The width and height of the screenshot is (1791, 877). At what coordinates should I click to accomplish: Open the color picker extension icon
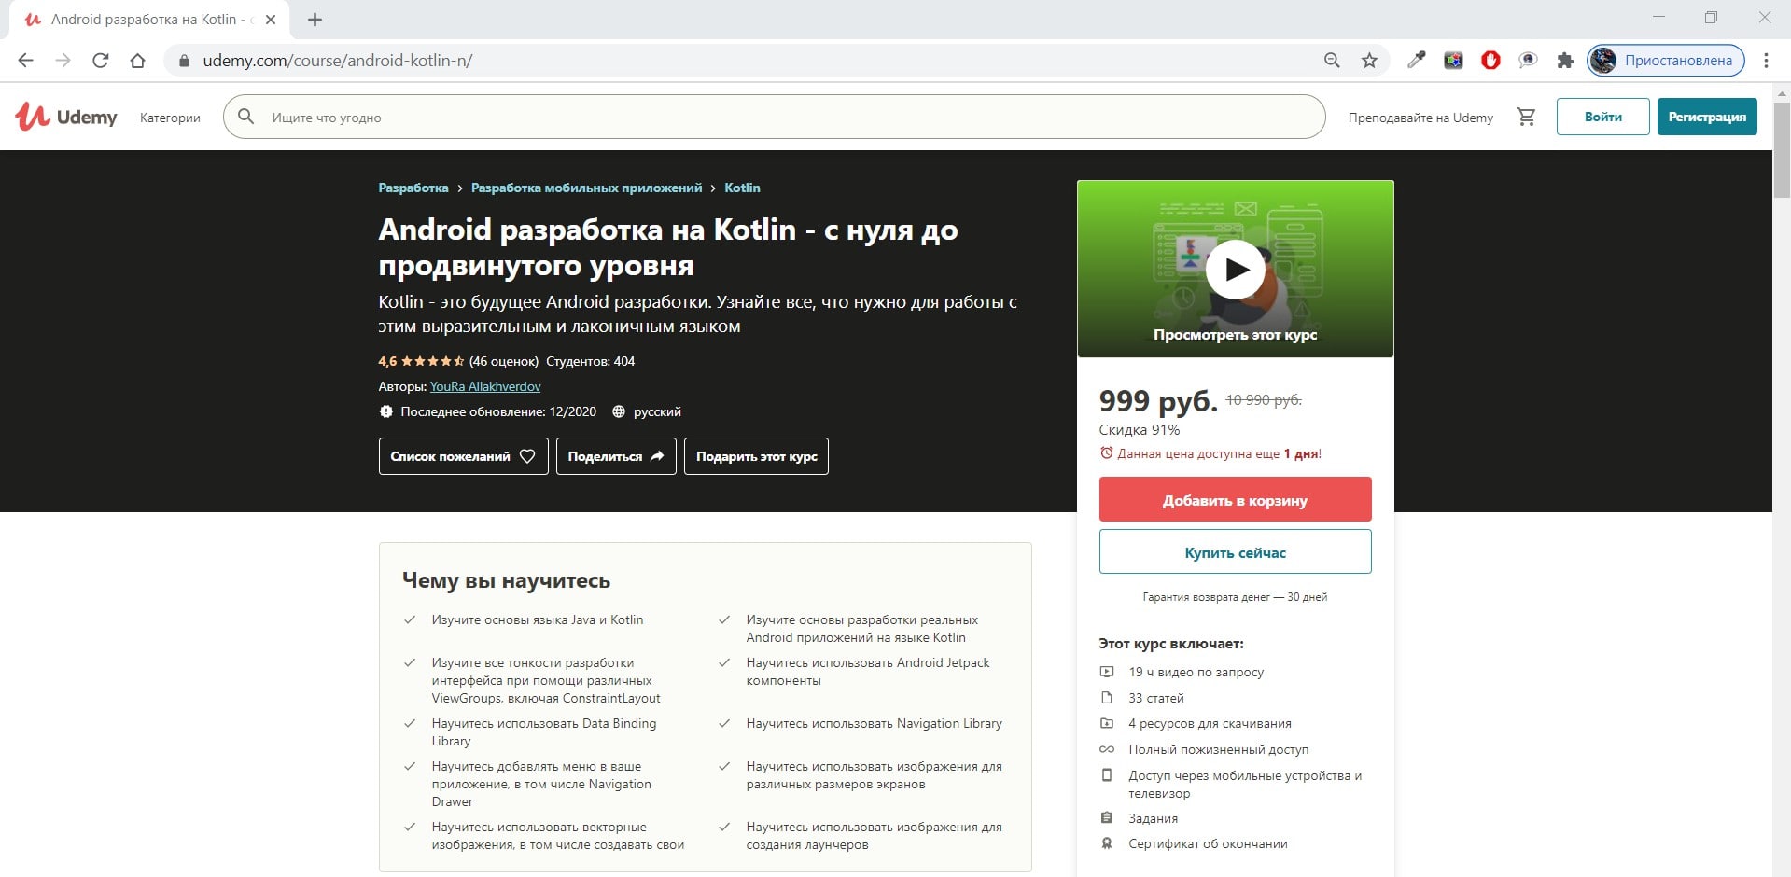point(1416,61)
